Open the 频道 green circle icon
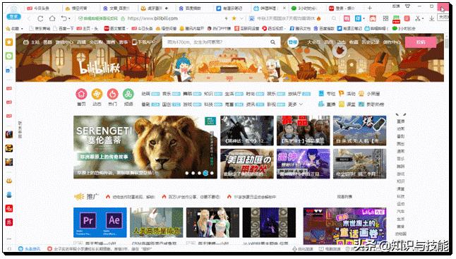Image resolution: width=456 pixels, height=259 pixels. (128, 94)
